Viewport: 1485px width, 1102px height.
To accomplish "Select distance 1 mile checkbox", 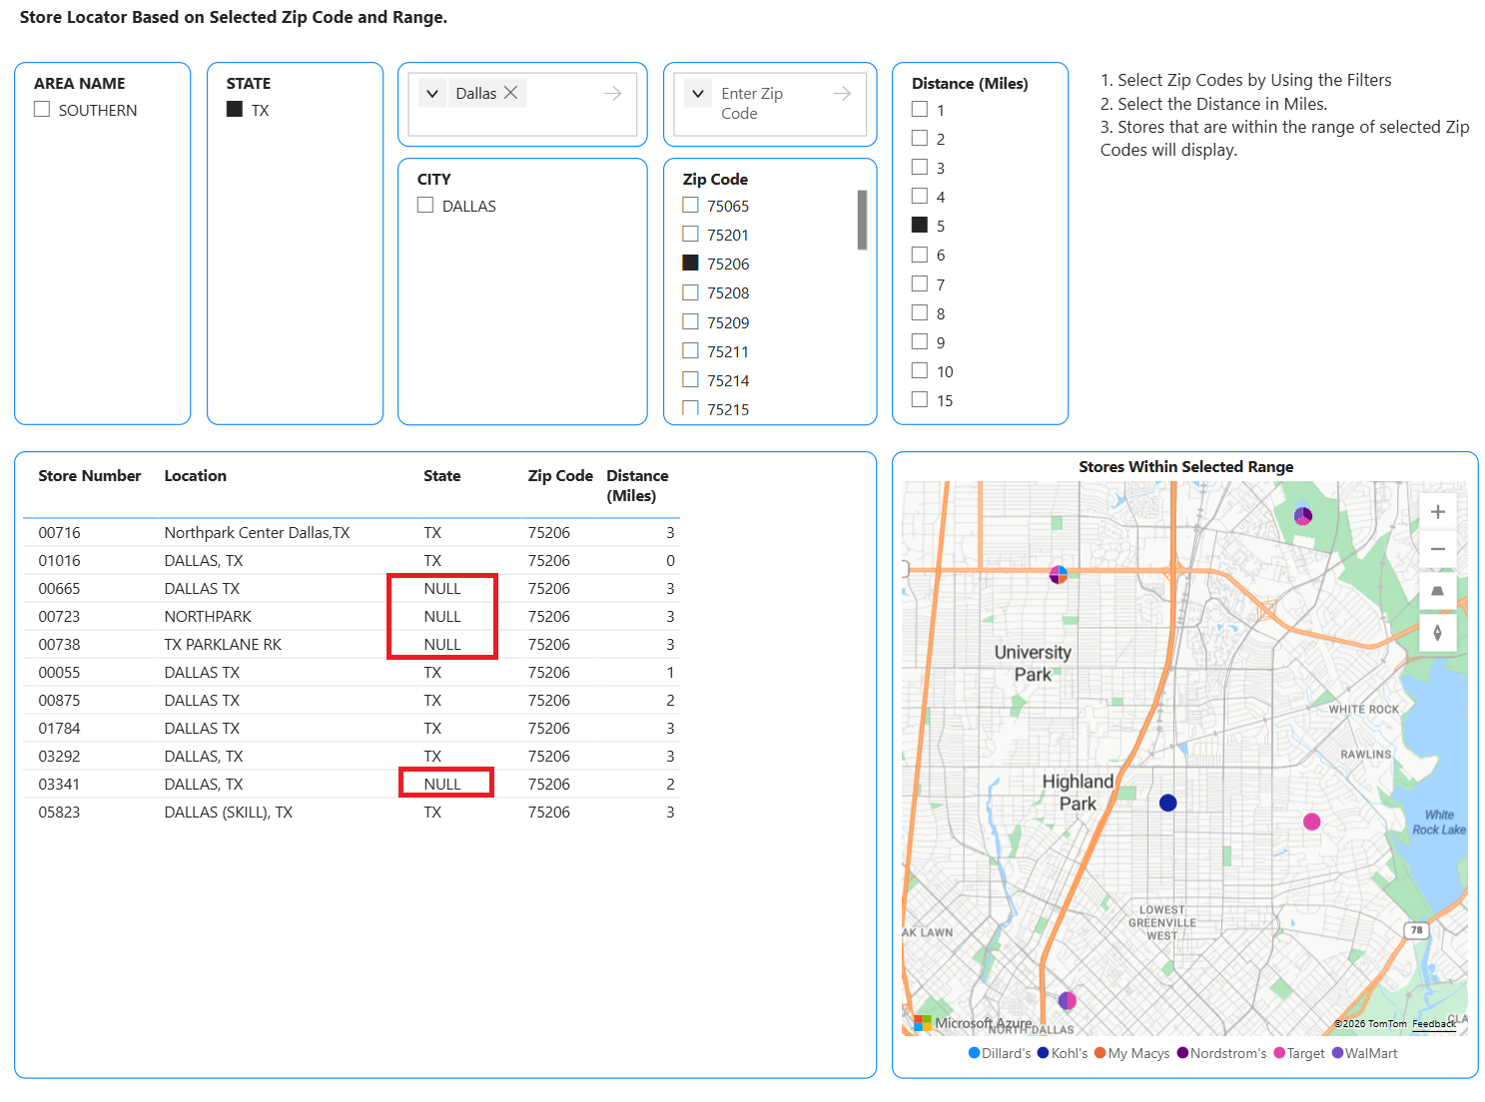I will pos(920,109).
